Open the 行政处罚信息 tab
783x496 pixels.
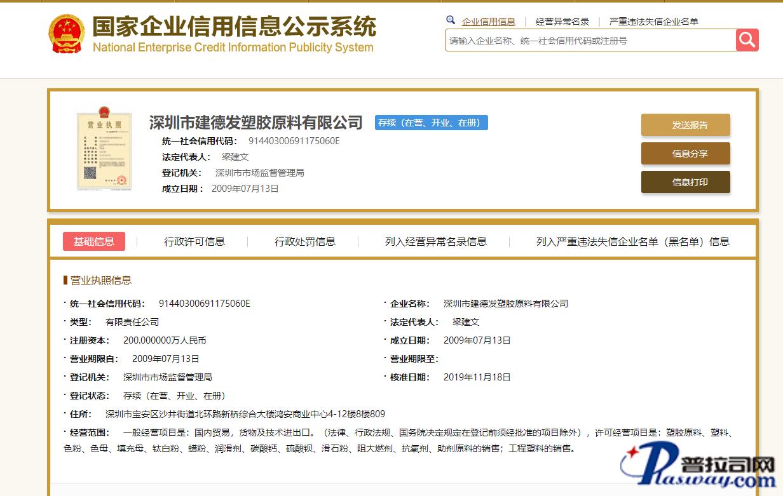tap(305, 241)
